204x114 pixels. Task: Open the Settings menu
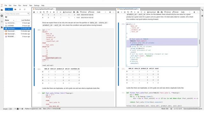click(37, 5)
